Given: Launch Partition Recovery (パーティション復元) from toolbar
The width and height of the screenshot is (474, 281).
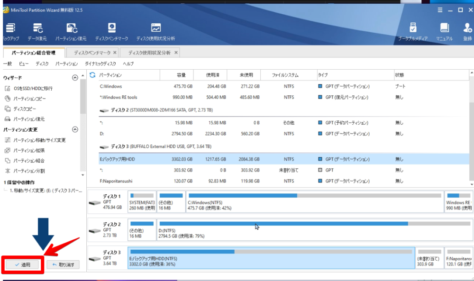Looking at the screenshot, I should [71, 32].
